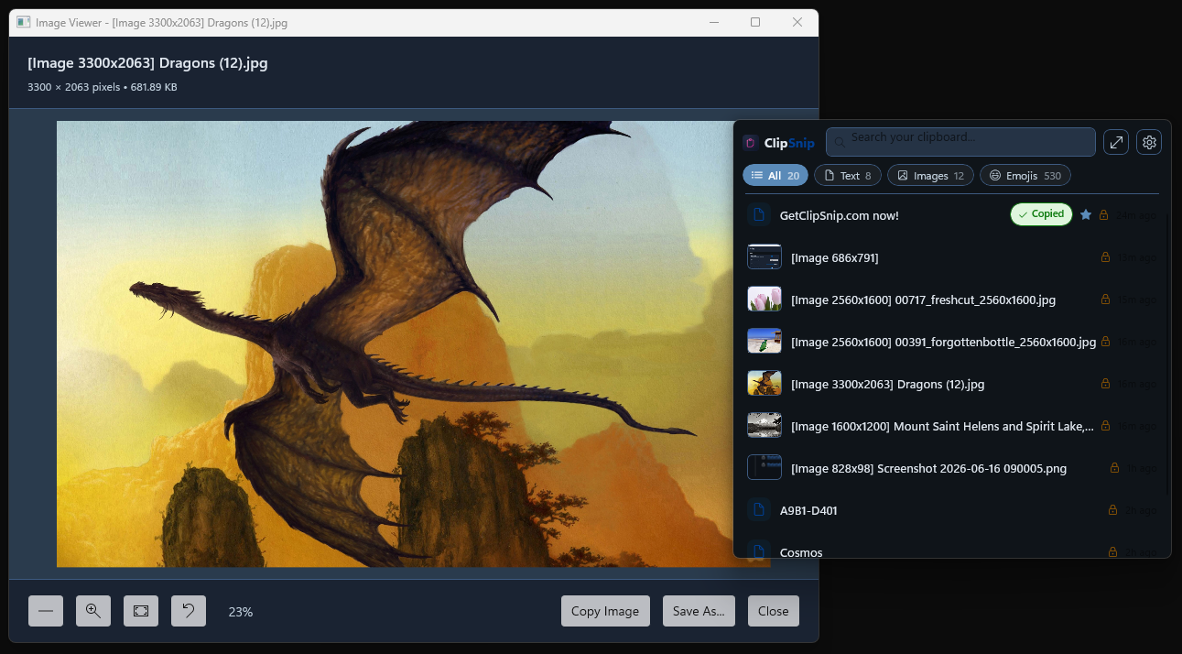Click the 23% zoom level label

[241, 611]
